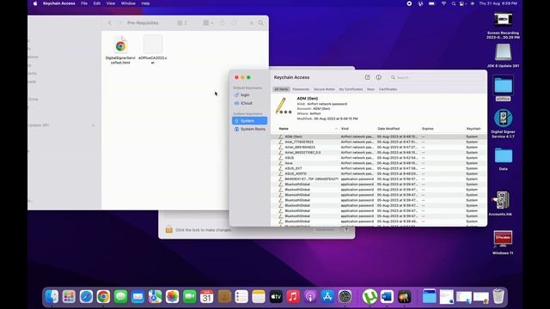
Task: Open the Finder group-by dropdown
Action: 208,23
